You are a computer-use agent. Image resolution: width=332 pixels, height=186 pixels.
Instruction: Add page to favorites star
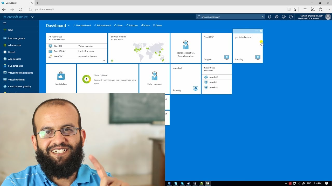(x=295, y=9)
